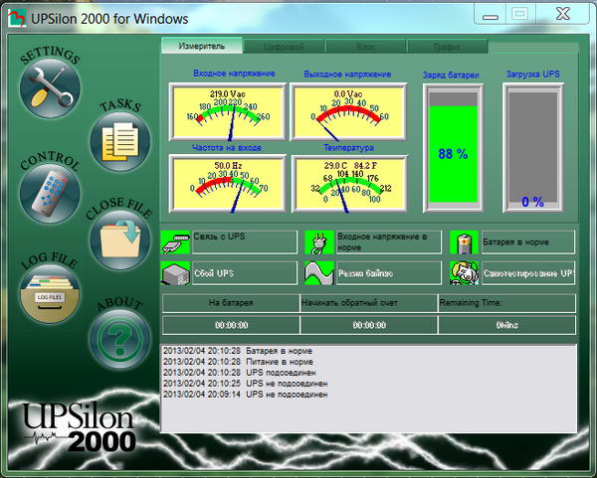
Task: Click the Режим байпас status field
Action: (389, 272)
